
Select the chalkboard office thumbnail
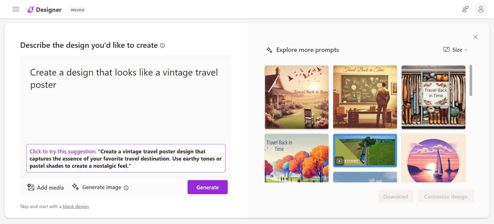pos(365,97)
